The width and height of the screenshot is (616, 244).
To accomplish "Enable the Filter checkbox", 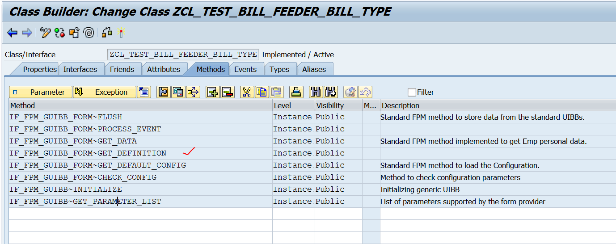I will pos(412,92).
